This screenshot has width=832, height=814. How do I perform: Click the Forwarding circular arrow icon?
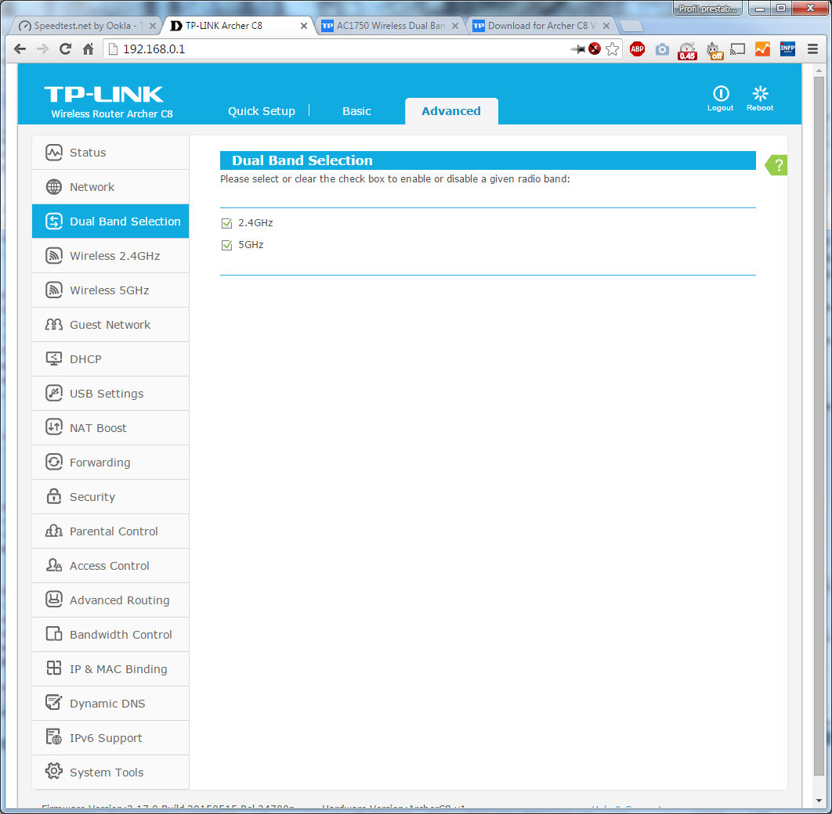tap(53, 462)
